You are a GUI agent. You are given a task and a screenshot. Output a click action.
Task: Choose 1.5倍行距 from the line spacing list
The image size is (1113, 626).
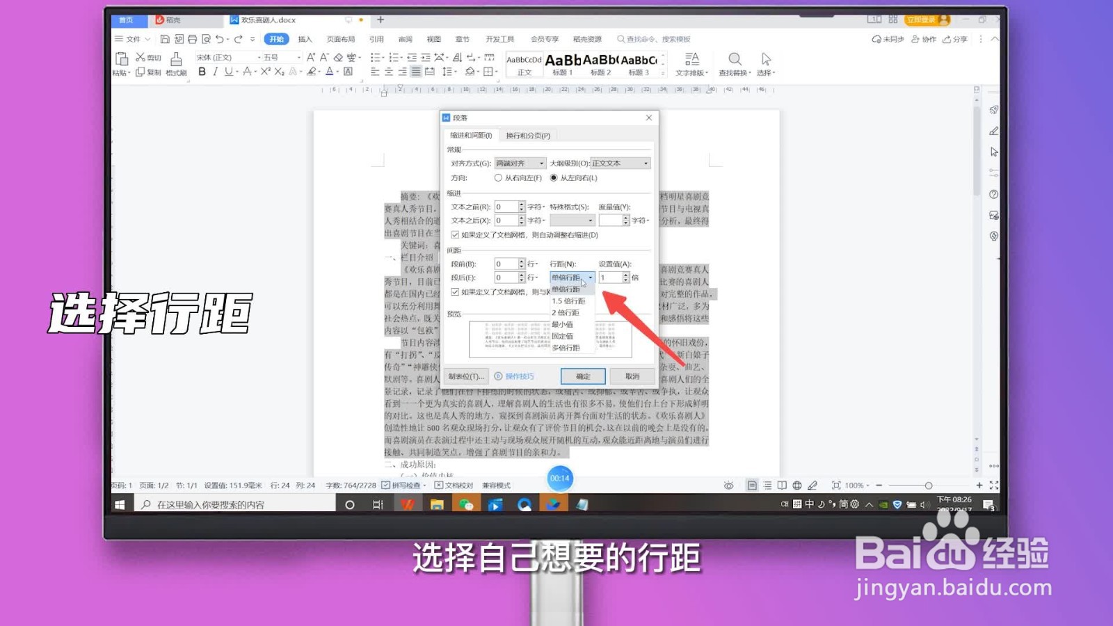pyautogui.click(x=569, y=301)
